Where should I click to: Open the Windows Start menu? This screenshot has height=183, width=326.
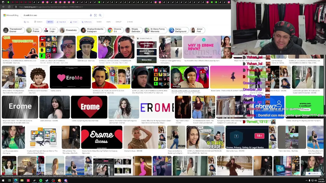pos(3,181)
